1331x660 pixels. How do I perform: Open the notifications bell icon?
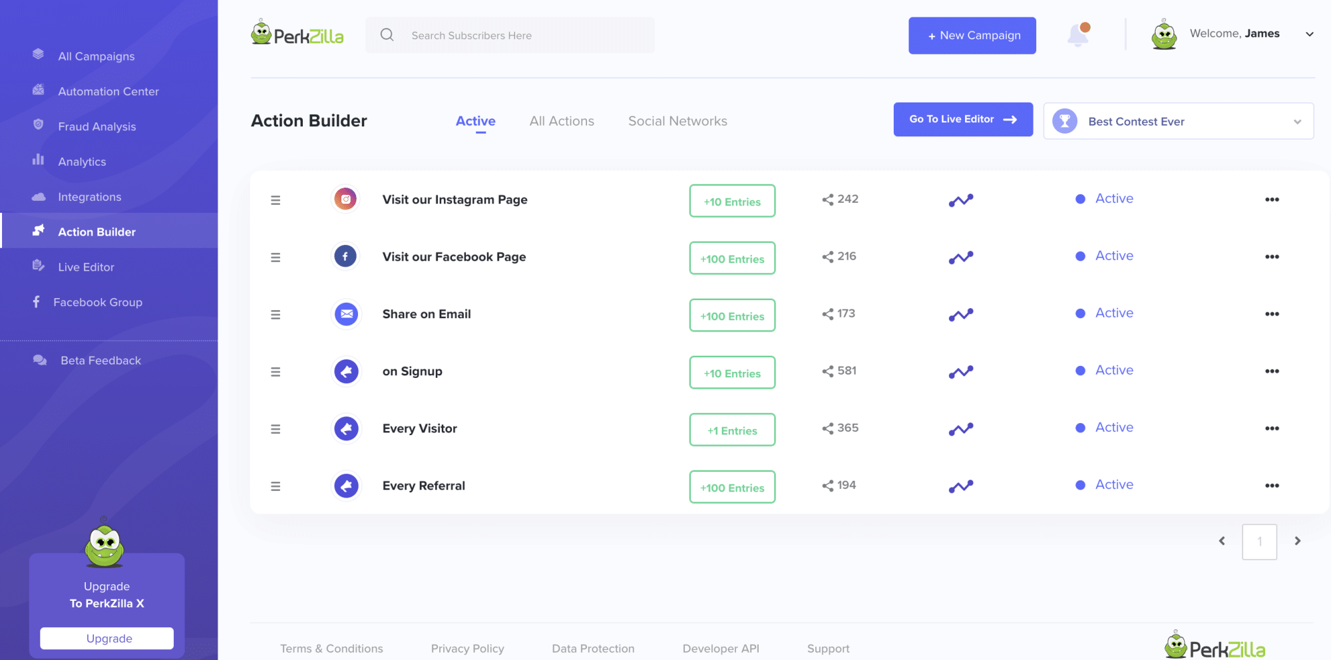point(1078,35)
